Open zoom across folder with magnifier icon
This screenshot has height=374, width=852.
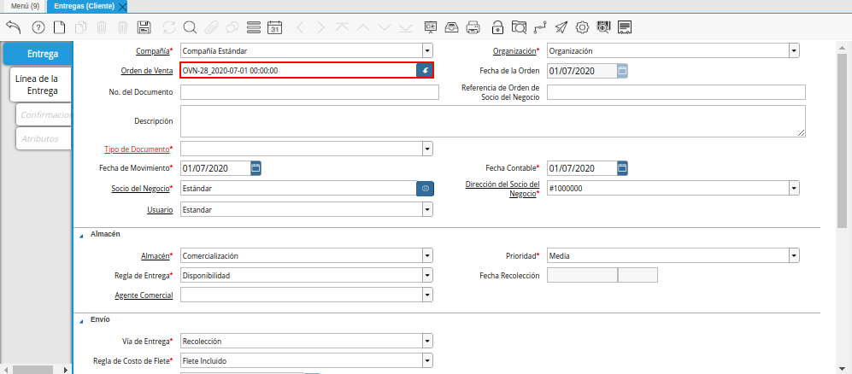click(519, 27)
